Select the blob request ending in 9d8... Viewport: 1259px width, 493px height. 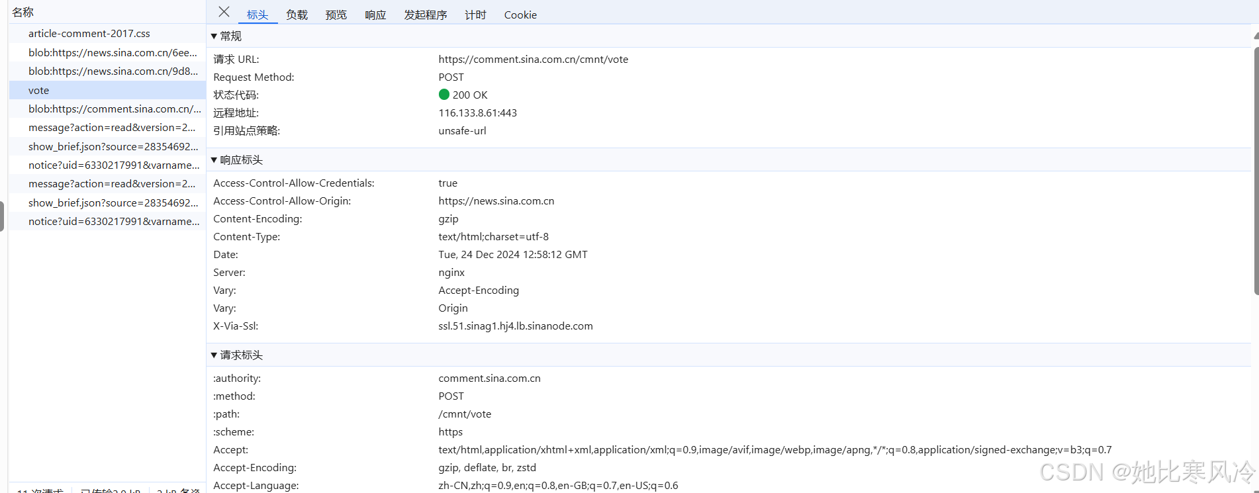tap(107, 71)
